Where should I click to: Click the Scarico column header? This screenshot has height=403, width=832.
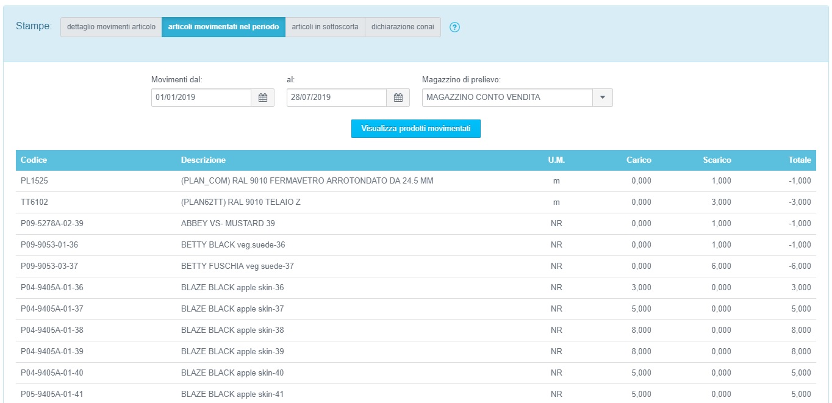click(717, 160)
